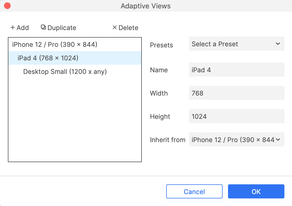Select Desktop Small (1200 x any) view
This screenshot has width=292, height=206.
(65, 72)
